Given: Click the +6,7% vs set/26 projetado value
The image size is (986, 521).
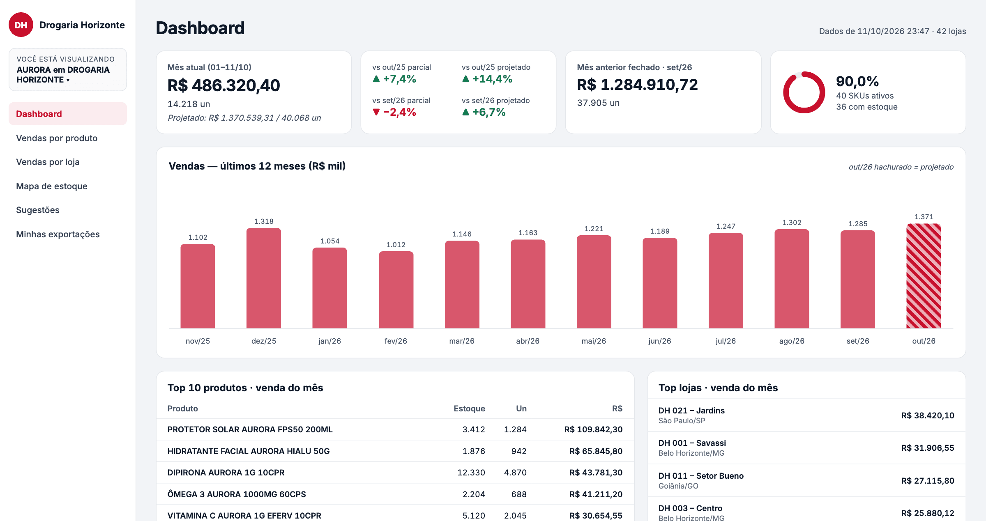Looking at the screenshot, I should tap(484, 112).
